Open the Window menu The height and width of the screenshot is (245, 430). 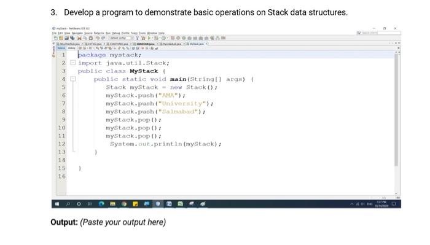click(x=152, y=33)
